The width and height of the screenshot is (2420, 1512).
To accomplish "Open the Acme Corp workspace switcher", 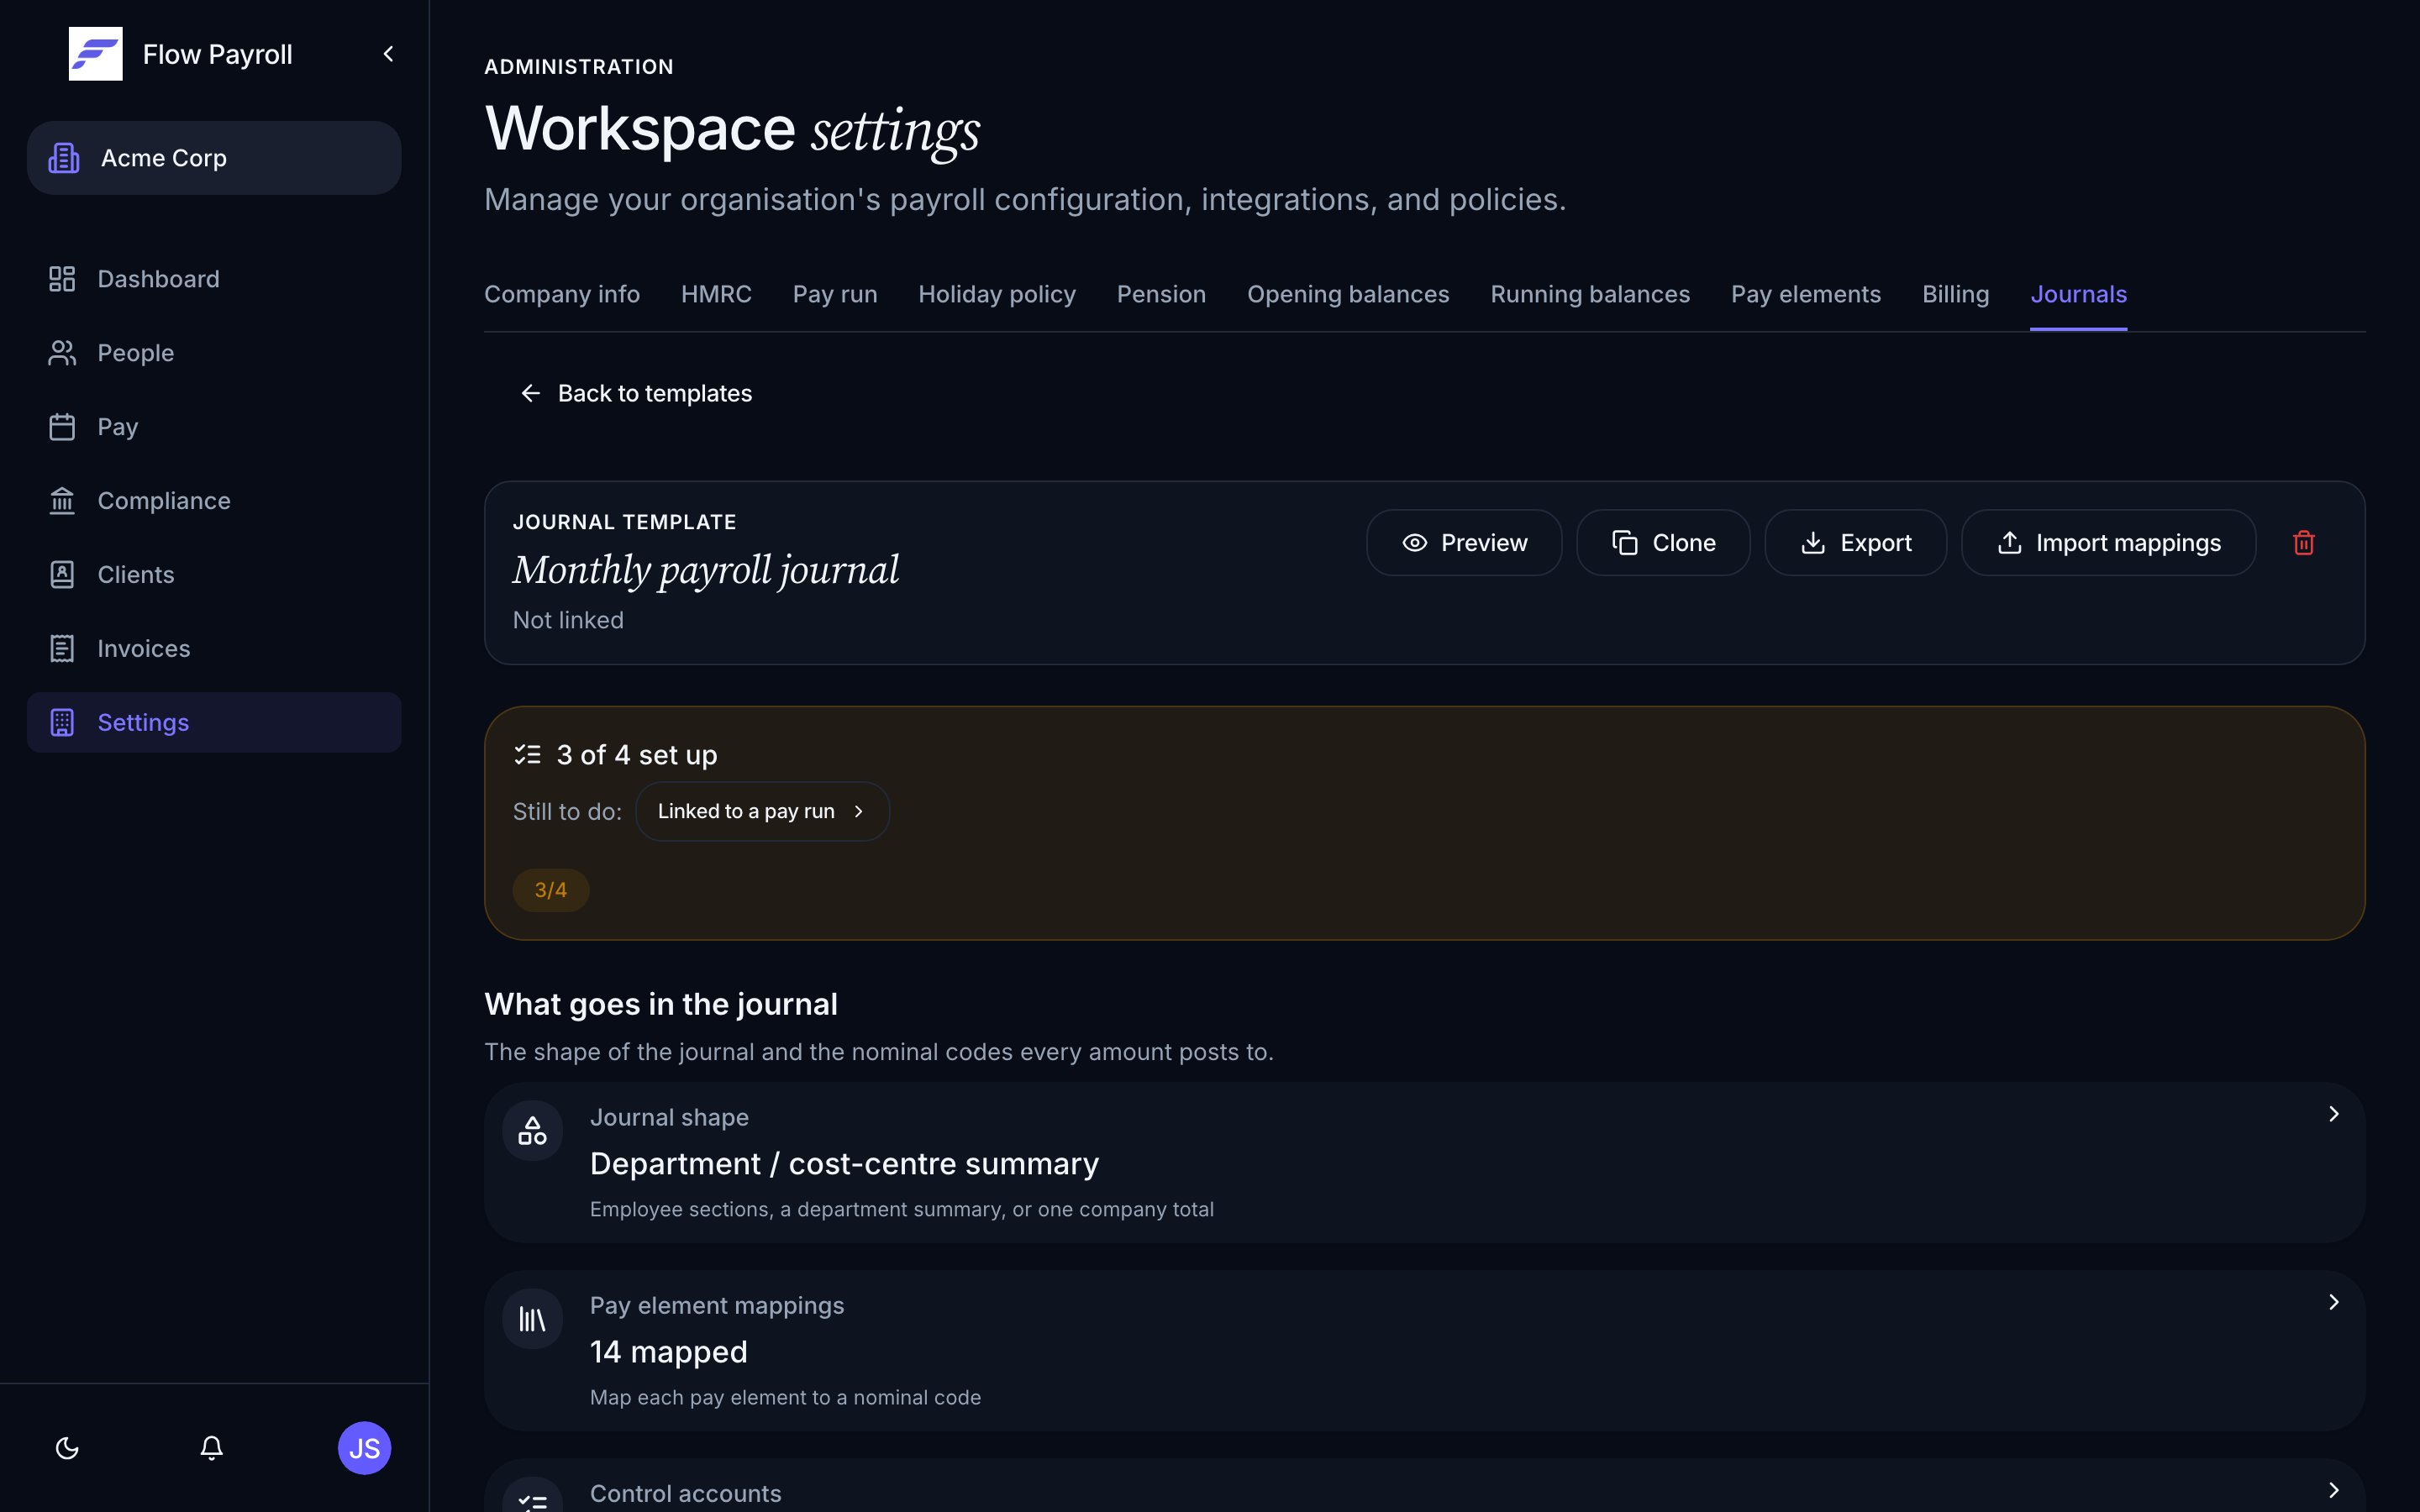I will [214, 158].
